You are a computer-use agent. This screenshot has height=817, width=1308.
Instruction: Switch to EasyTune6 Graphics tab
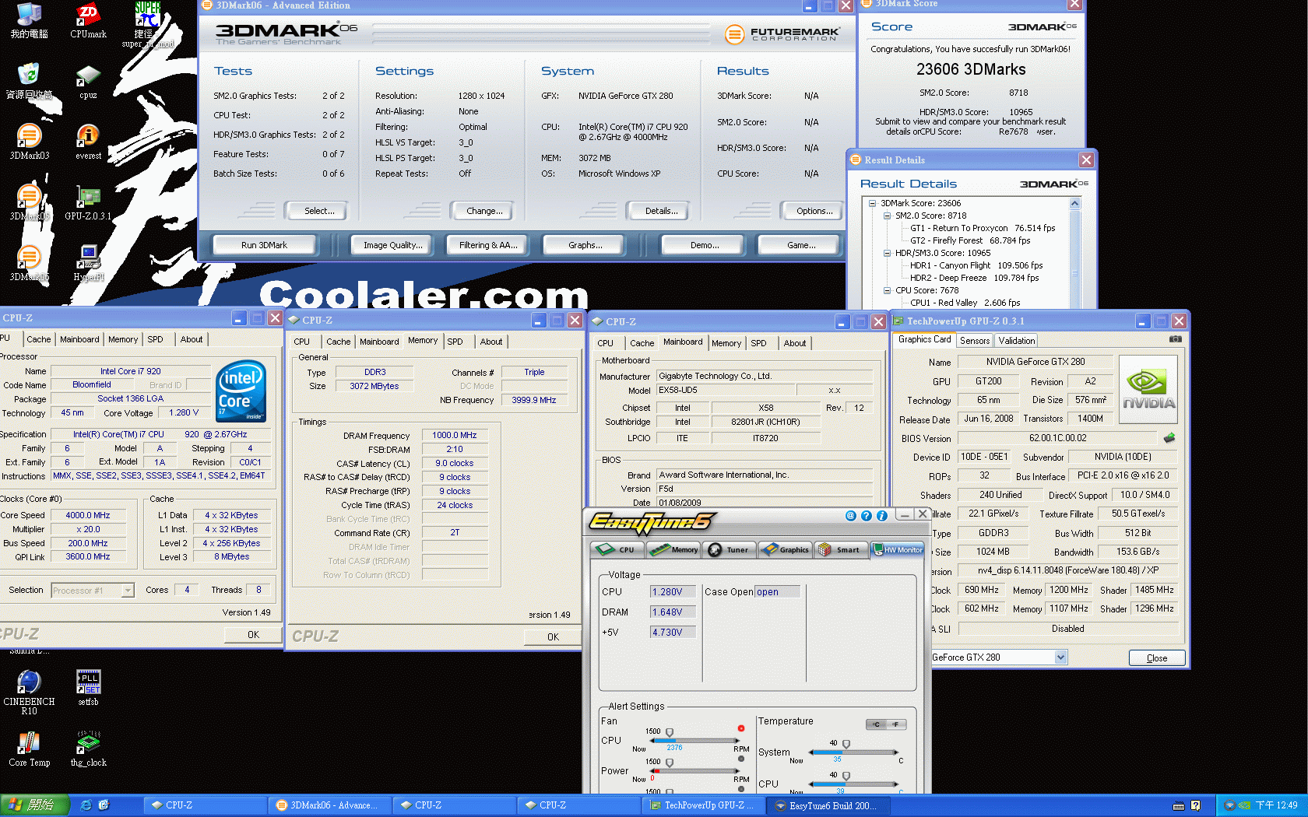[785, 550]
